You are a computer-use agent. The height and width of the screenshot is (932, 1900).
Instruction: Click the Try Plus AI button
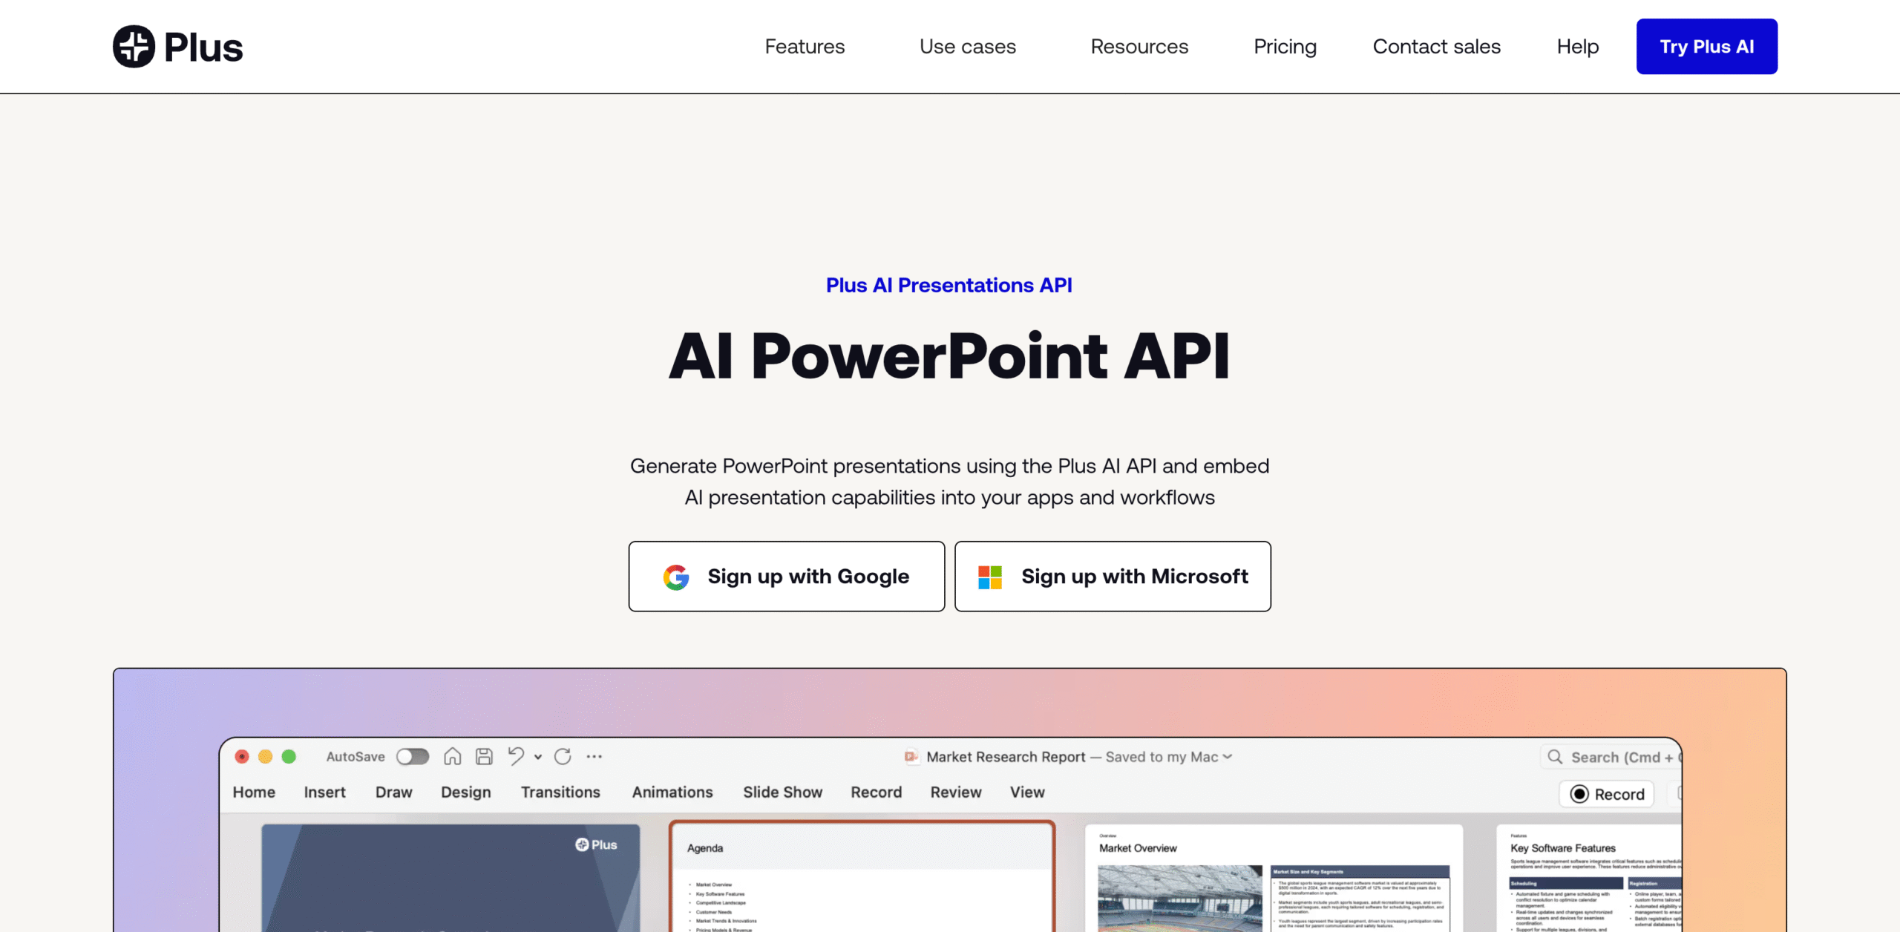click(1706, 46)
